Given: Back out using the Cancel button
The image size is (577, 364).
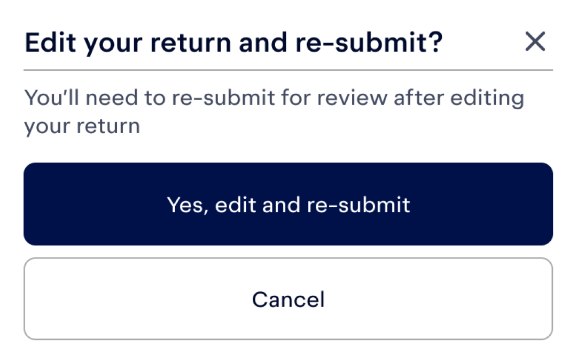Looking at the screenshot, I should (288, 298).
